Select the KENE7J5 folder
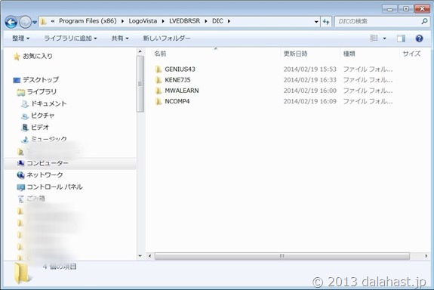Image resolution: width=434 pixels, height=290 pixels. pyautogui.click(x=177, y=80)
